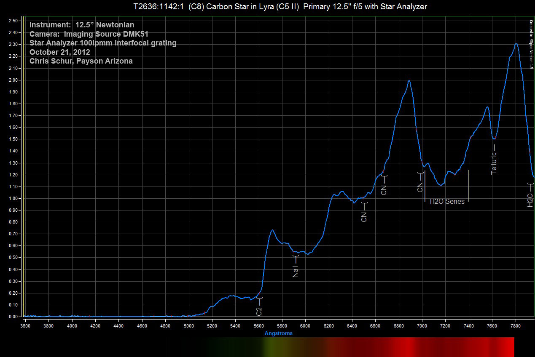Click the CN marker near 7000 Angstroms
The height and width of the screenshot is (357, 535).
pyautogui.click(x=420, y=182)
